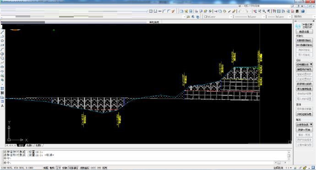The width and height of the screenshot is (316, 170).
Task: Open the ByLayer color dropdown
Action: click(218, 17)
